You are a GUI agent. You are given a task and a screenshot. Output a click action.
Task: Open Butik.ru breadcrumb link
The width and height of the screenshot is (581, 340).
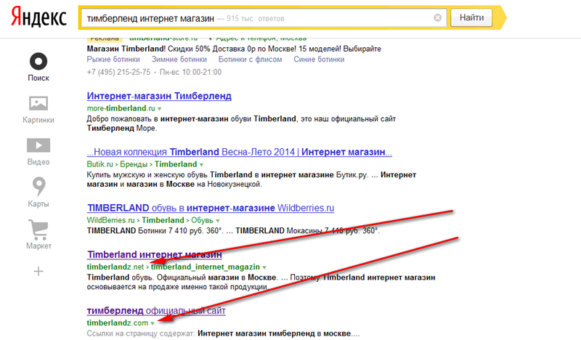point(99,164)
